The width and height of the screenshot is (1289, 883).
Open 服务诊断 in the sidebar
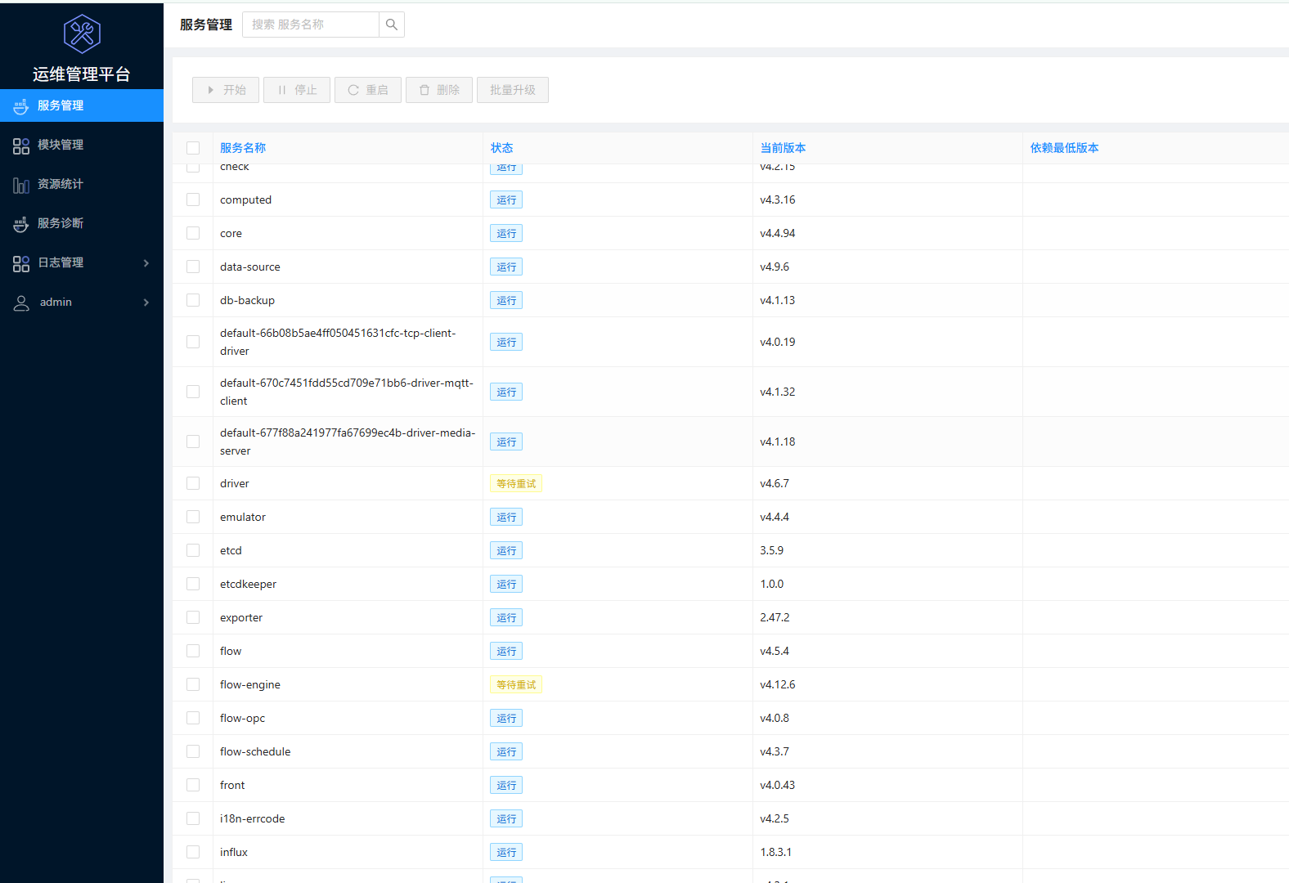(82, 223)
